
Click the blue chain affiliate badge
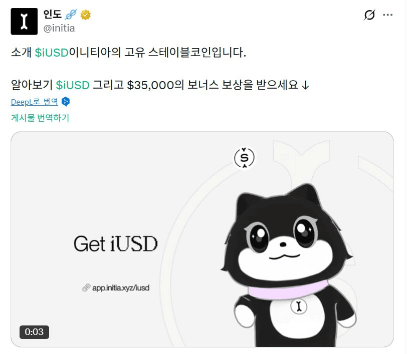point(71,15)
